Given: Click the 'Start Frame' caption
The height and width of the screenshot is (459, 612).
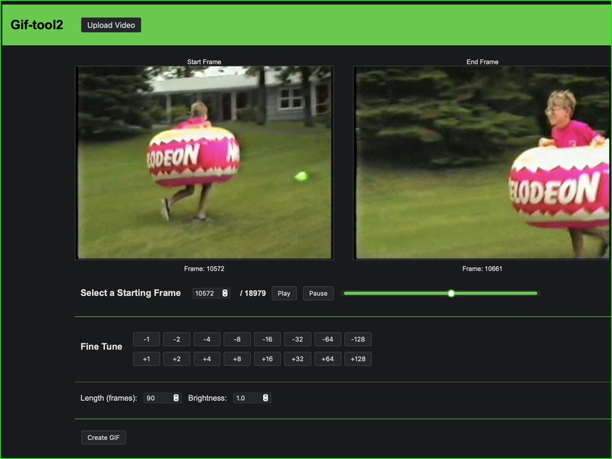Looking at the screenshot, I should (204, 62).
